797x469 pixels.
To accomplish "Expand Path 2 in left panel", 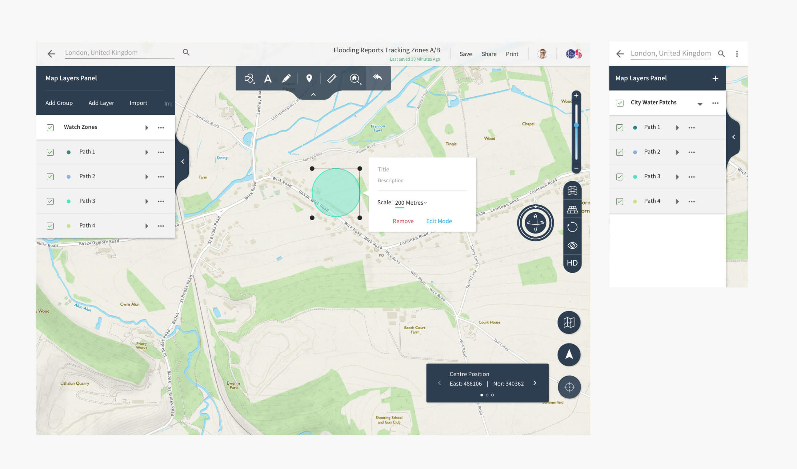I will tap(147, 177).
